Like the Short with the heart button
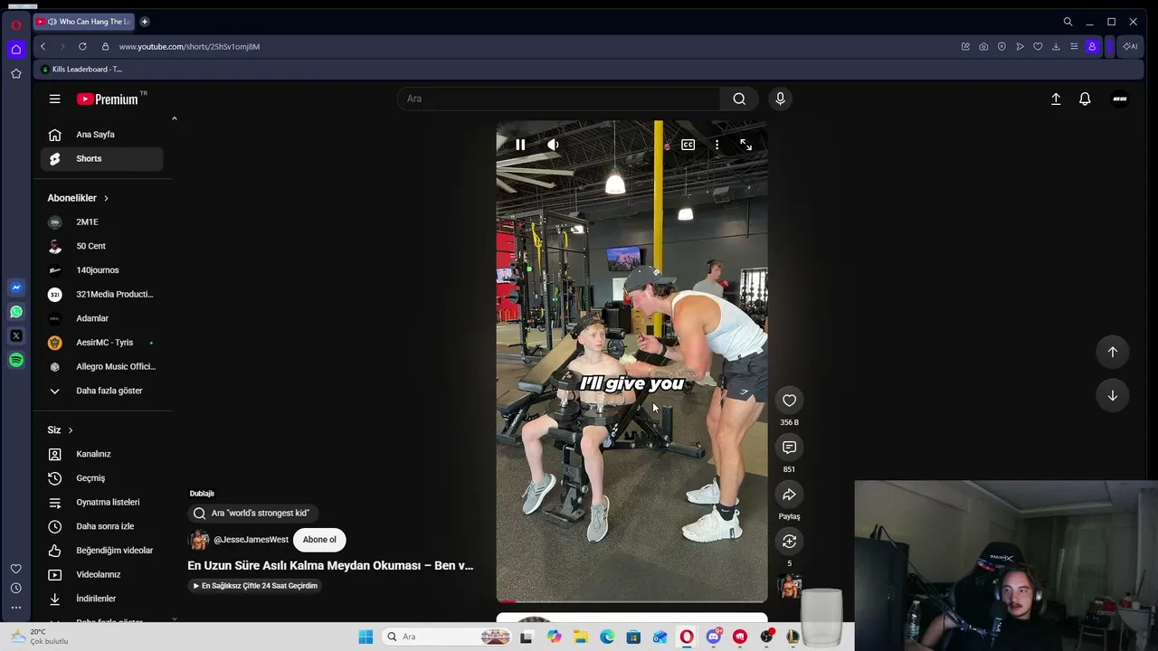 pyautogui.click(x=789, y=401)
